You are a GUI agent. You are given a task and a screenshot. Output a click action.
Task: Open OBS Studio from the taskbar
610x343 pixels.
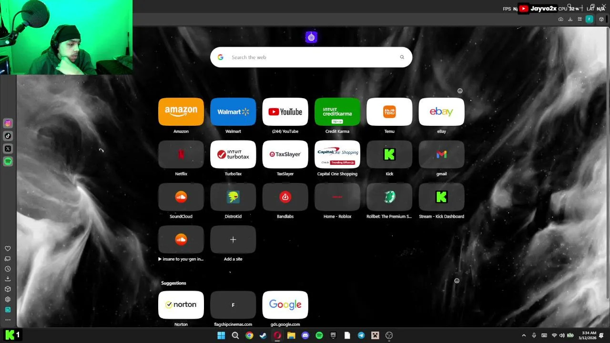[389, 335]
